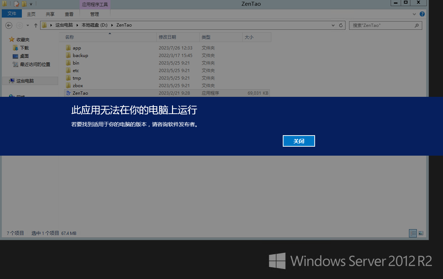443x279 pixels.
Task: Click the 选中 1 个项目 67.4 MB status text
Action: click(x=54, y=233)
